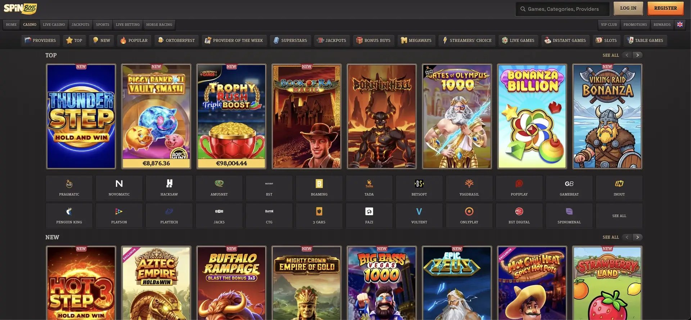Open the Popiplay provider tile
Image resolution: width=691 pixels, height=320 pixels.
519,188
